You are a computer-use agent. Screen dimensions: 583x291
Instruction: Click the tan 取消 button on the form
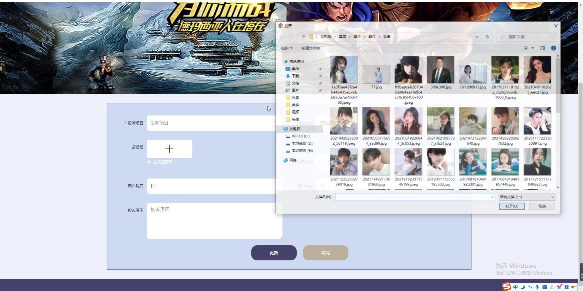326,253
